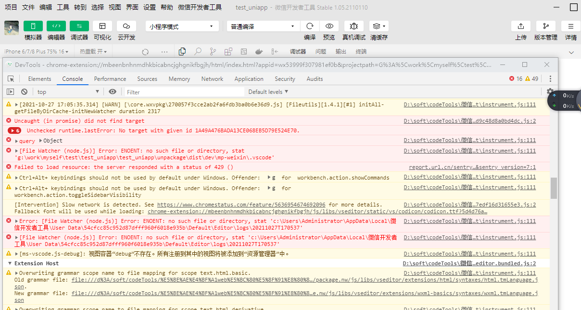581x310 pixels.
Task: Click the collapse sidebar arrow icon
Action: [x=275, y=52]
